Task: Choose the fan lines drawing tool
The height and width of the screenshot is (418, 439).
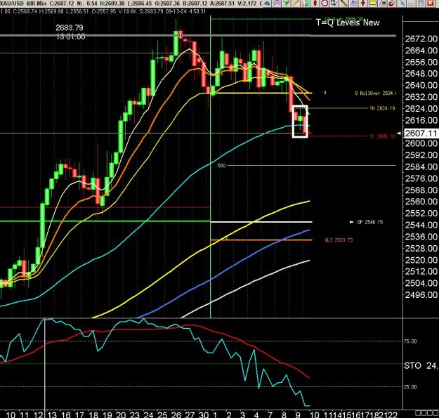Action: (x=353, y=4)
